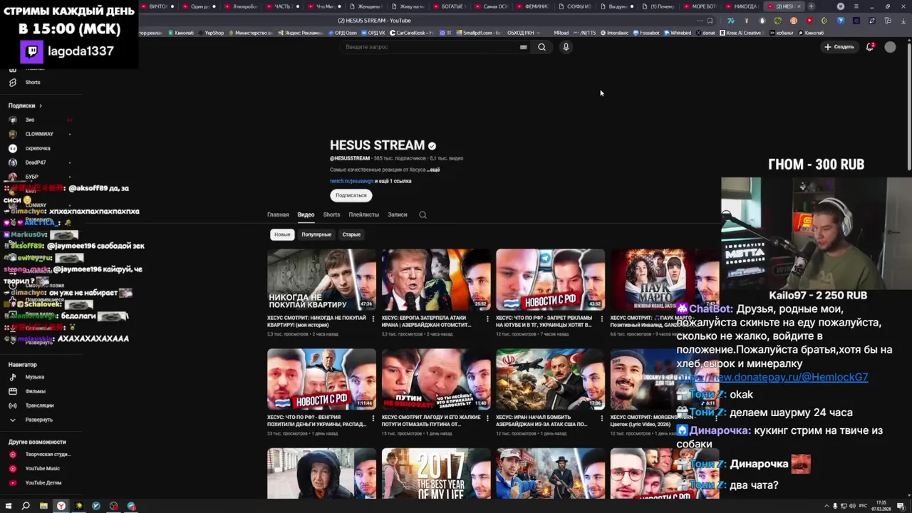Switch to Плейлисты channel tab
The height and width of the screenshot is (513, 912).
[363, 214]
